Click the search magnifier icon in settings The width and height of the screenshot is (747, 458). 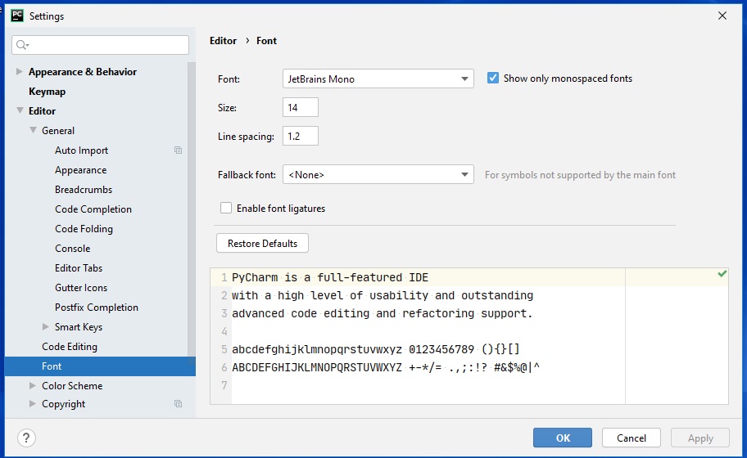coord(22,45)
